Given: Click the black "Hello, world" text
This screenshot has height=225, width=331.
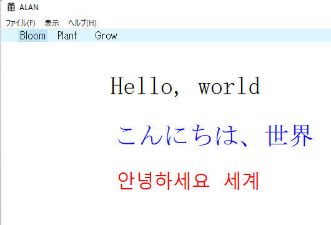Looking at the screenshot, I should [185, 86].
